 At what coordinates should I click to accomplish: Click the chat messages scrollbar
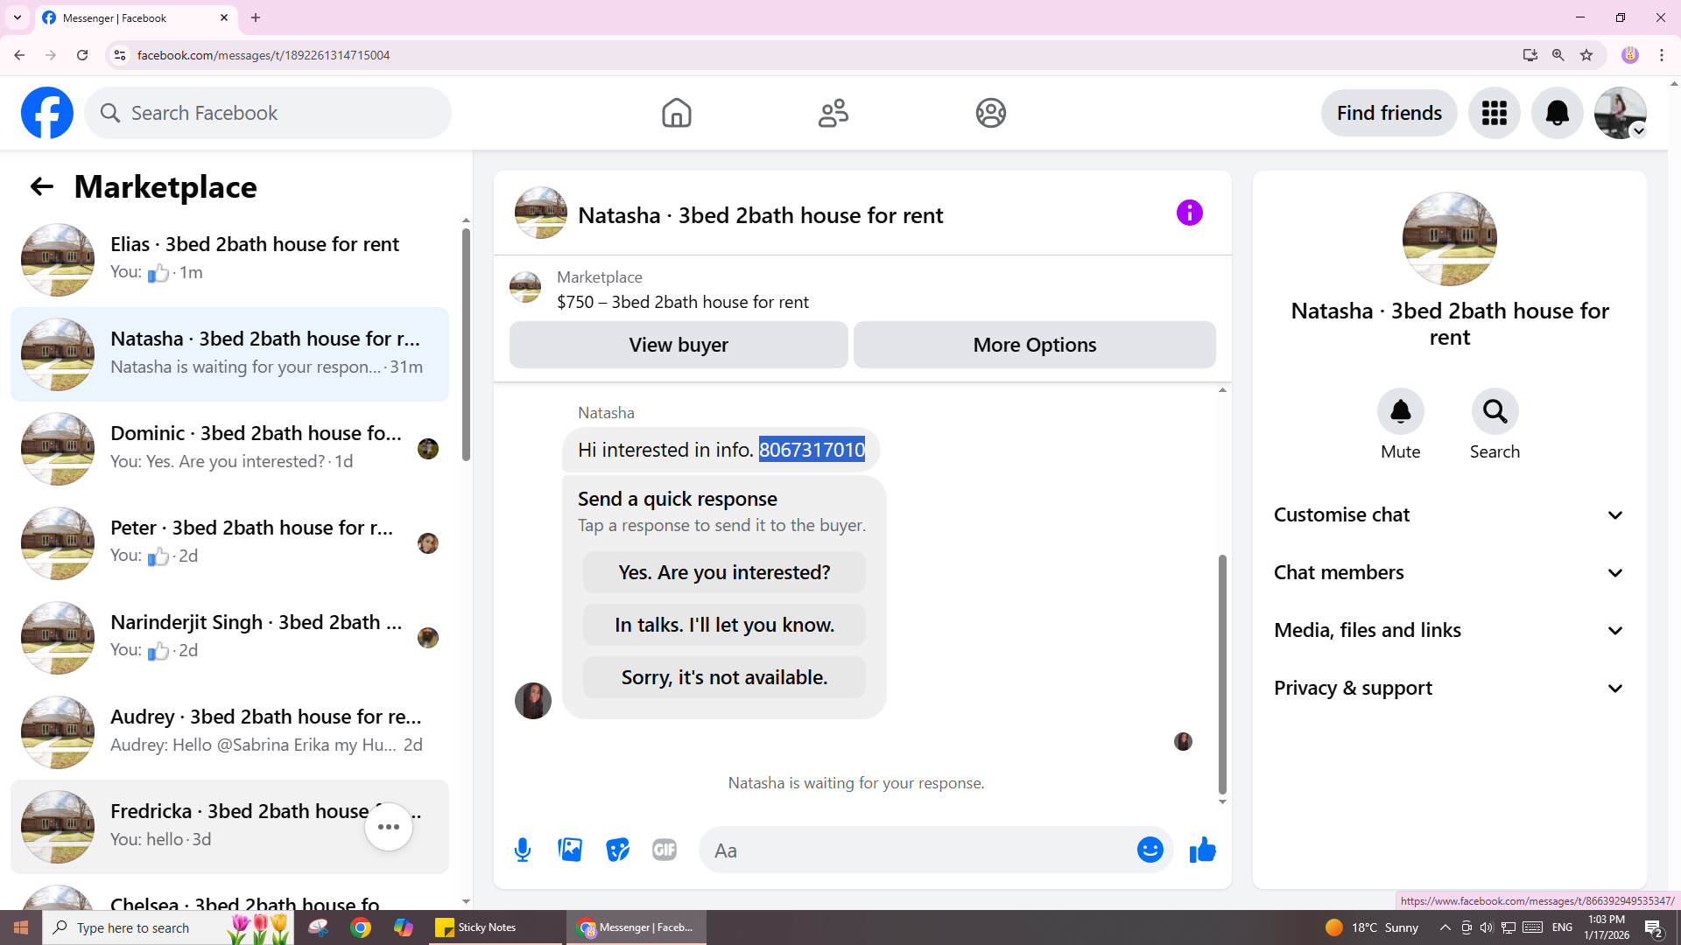click(x=1222, y=674)
